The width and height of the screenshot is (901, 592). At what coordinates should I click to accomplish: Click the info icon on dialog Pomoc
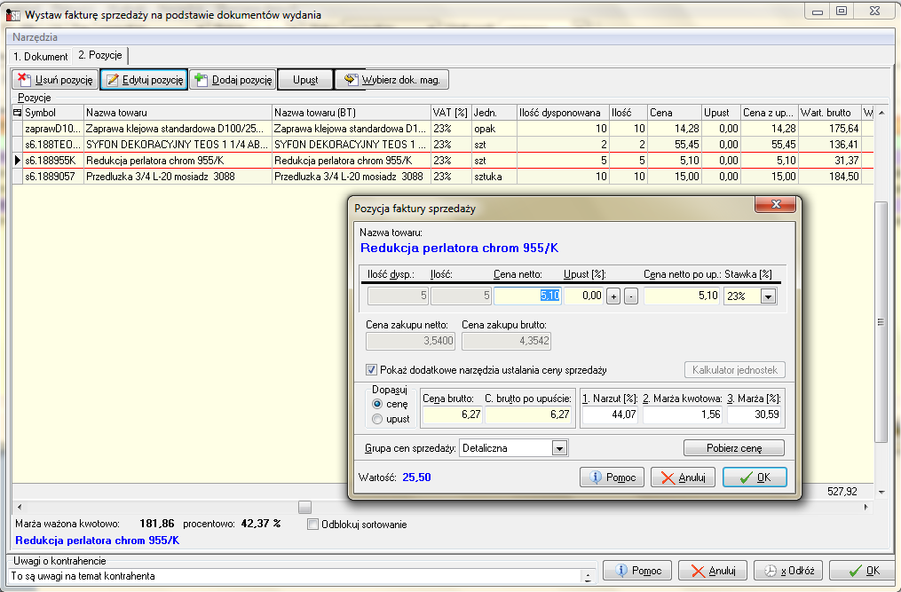tap(596, 477)
